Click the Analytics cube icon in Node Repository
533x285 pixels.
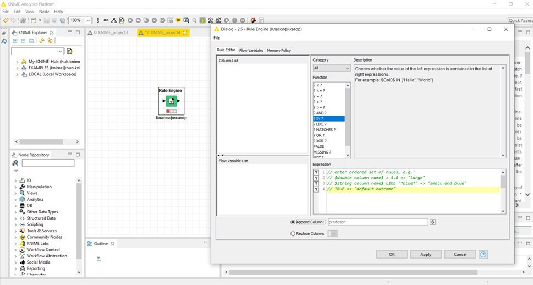23,199
